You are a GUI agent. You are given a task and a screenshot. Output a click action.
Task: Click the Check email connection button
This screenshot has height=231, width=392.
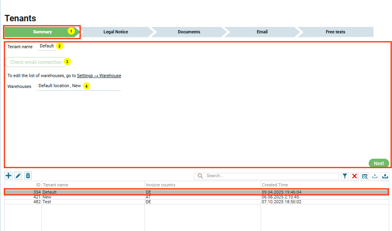(36, 62)
